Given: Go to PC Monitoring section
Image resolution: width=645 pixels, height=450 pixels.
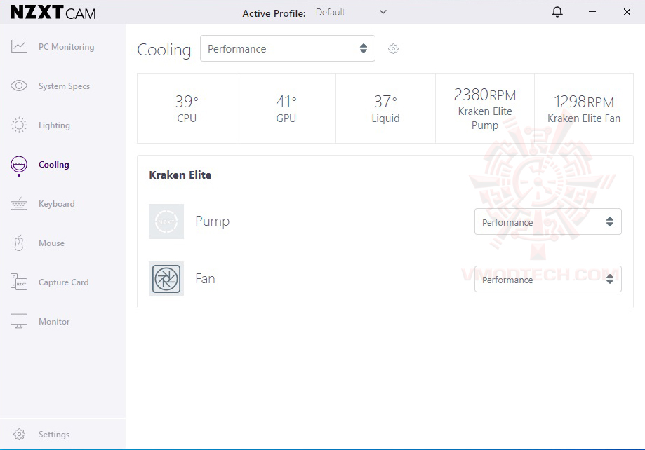Looking at the screenshot, I should click(x=66, y=47).
